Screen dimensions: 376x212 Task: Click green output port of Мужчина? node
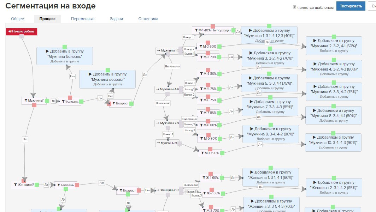tap(47, 101)
